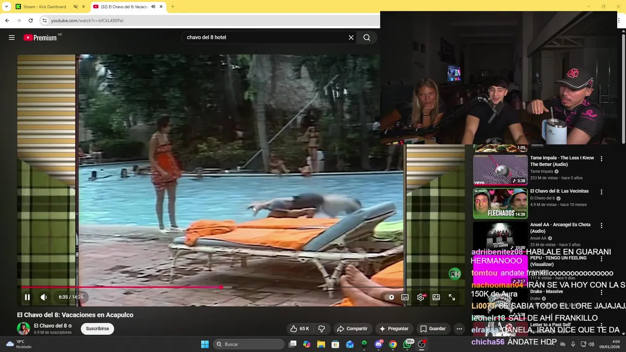
Task: Open El Chavo del 8 channel avatar
Action: pos(23,329)
